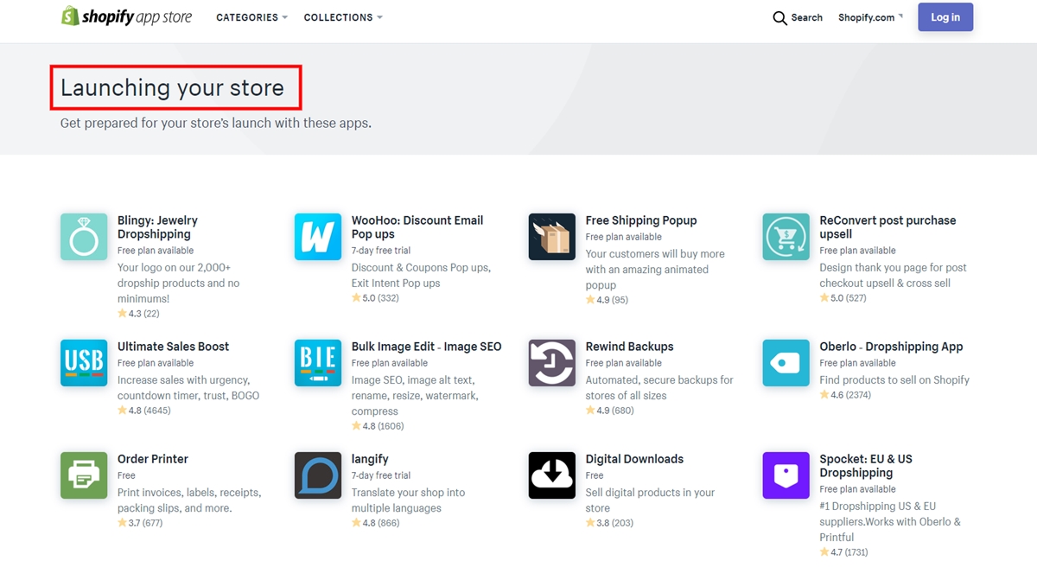Open Spocket: EU & US Dropshipping title
This screenshot has height=567, width=1037.
pyautogui.click(x=866, y=466)
